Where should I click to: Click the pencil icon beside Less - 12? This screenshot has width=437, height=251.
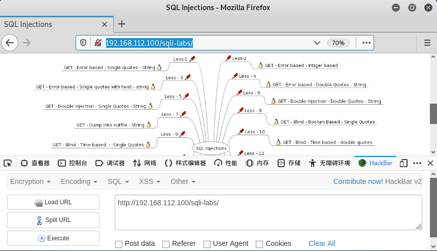pos(240,153)
